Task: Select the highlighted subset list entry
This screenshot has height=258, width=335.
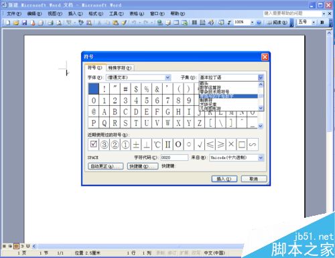Action: pos(228,96)
